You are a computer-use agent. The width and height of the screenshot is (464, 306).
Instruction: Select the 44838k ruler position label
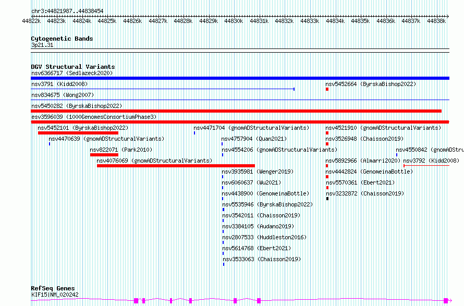click(x=436, y=21)
